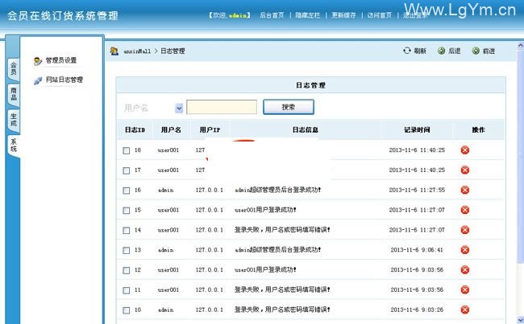
Task: Click timestamp 2013-11-6 11:27:55
Action: tap(417, 190)
